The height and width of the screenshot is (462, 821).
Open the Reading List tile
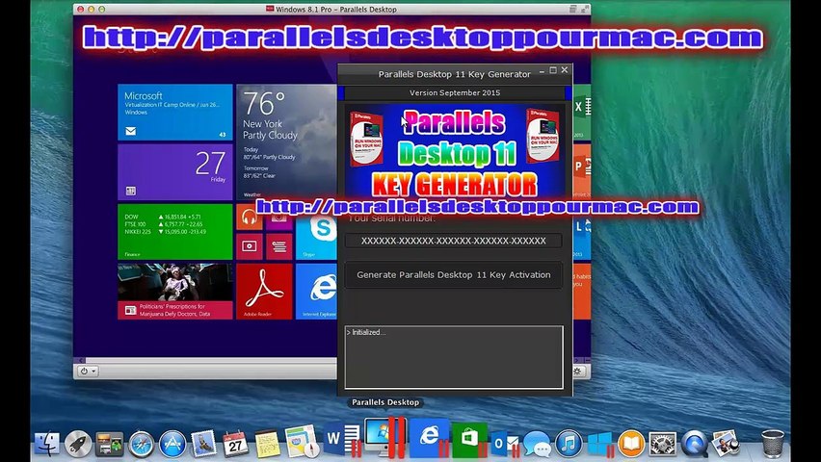click(279, 246)
